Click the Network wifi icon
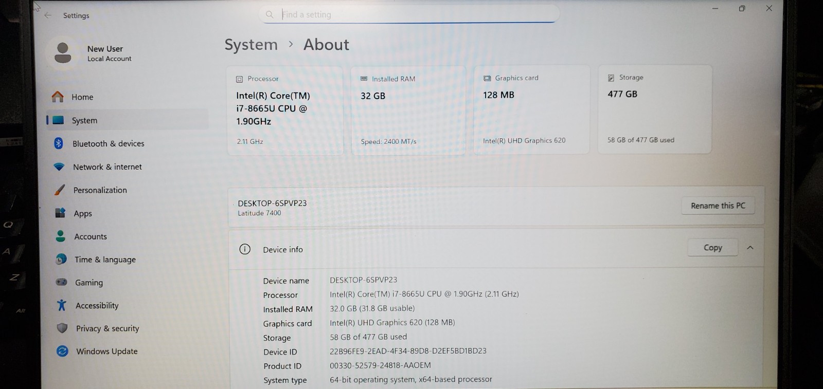 click(x=59, y=167)
